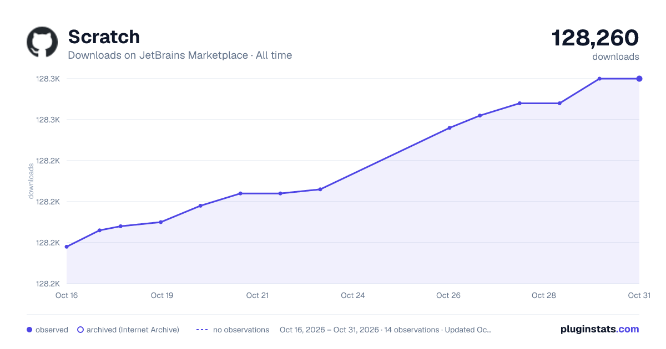666x349 pixels.
Task: Click the Oct 19 axis label
Action: pos(162,295)
